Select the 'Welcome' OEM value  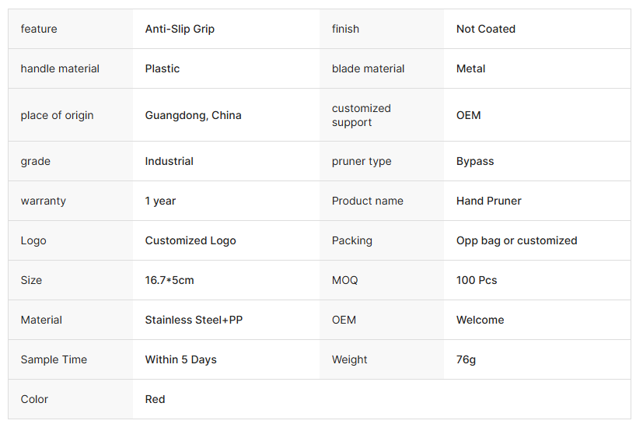(x=480, y=320)
